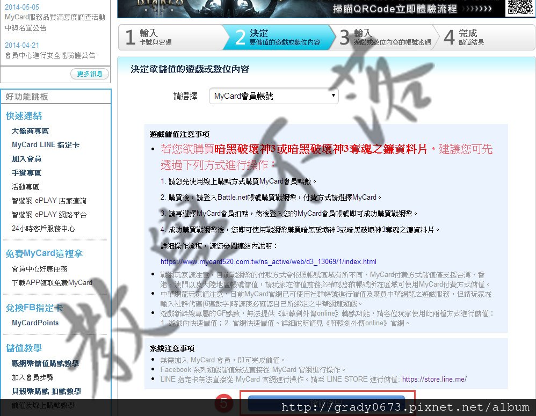536x416 pixels.
Task: Open 智遊網 ePLAY 店家查詢
Action: [x=49, y=201]
